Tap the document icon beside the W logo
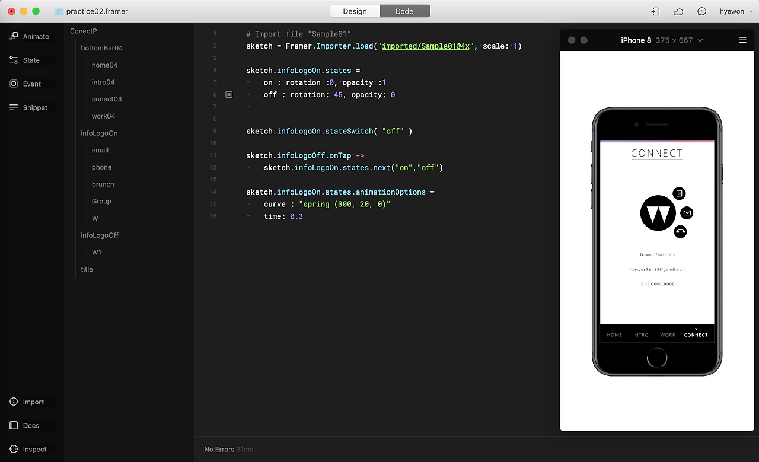 680,193
